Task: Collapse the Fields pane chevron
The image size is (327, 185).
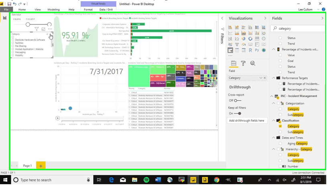Action: click(322, 18)
